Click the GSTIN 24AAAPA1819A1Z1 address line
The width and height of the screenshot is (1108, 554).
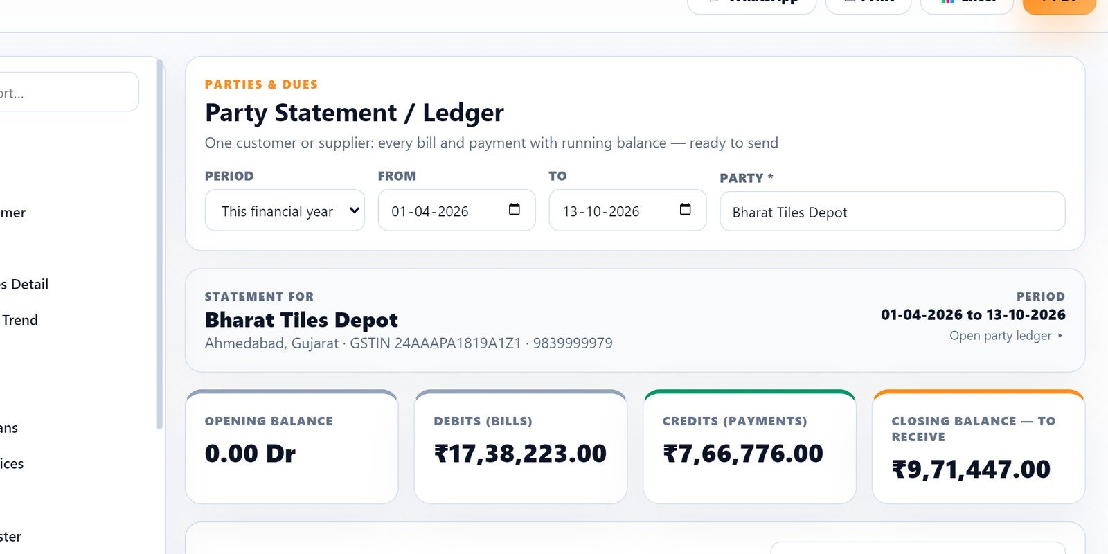[409, 343]
